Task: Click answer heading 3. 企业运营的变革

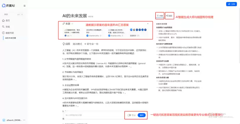Action: point(71,85)
